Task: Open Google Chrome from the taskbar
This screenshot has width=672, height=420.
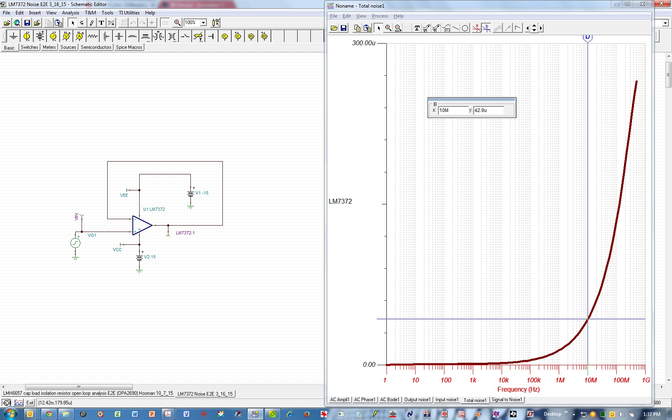Action: [49, 414]
